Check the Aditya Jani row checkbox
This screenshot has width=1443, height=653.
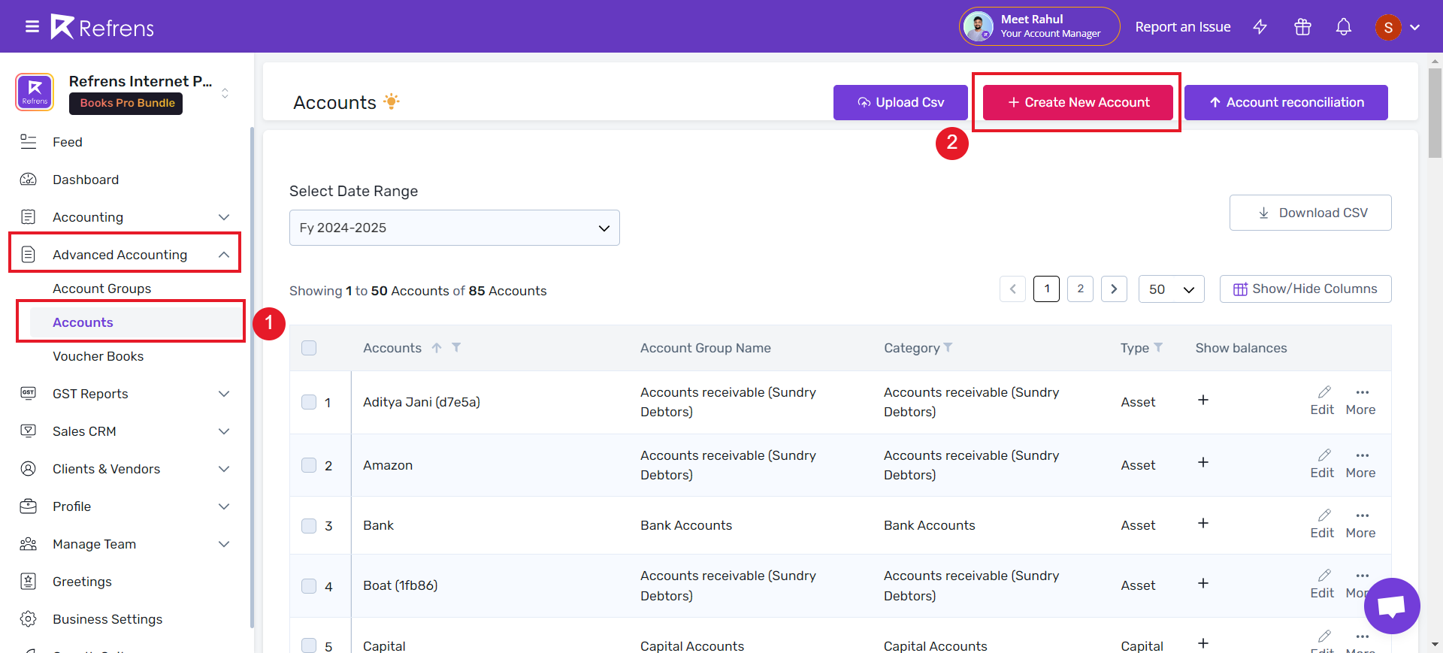pyautogui.click(x=309, y=402)
